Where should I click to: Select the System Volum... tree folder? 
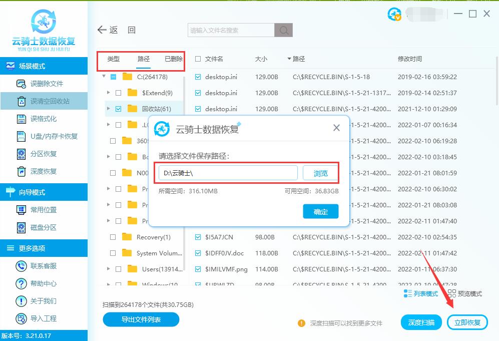click(152, 253)
